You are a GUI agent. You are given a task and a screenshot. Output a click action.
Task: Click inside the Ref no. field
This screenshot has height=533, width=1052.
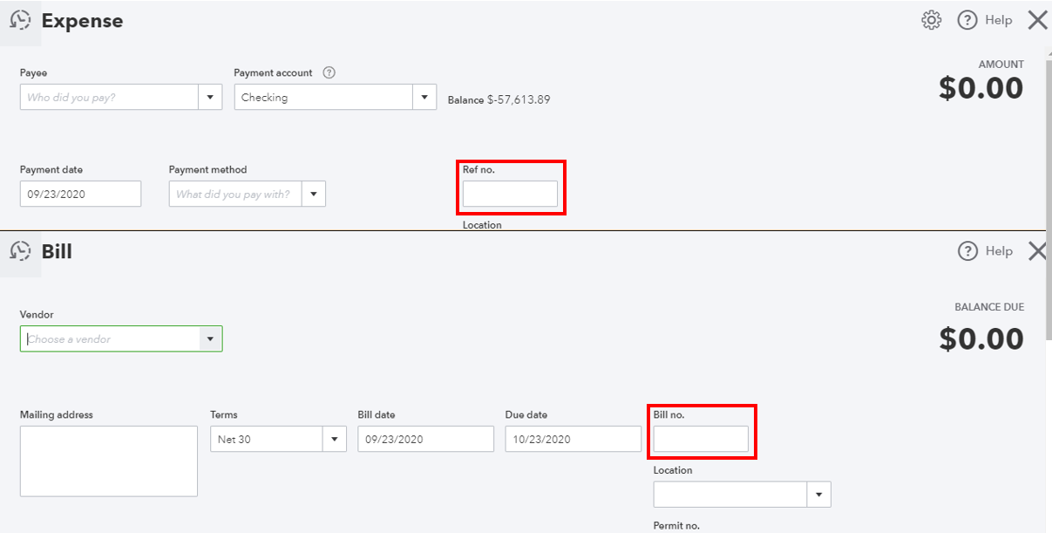(x=511, y=193)
